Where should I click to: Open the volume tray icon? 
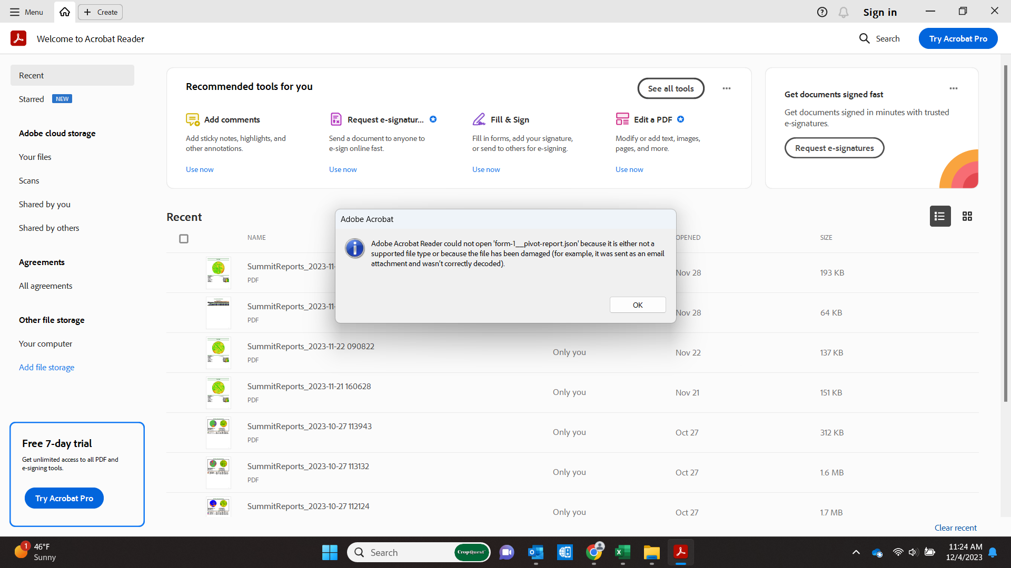click(x=913, y=552)
